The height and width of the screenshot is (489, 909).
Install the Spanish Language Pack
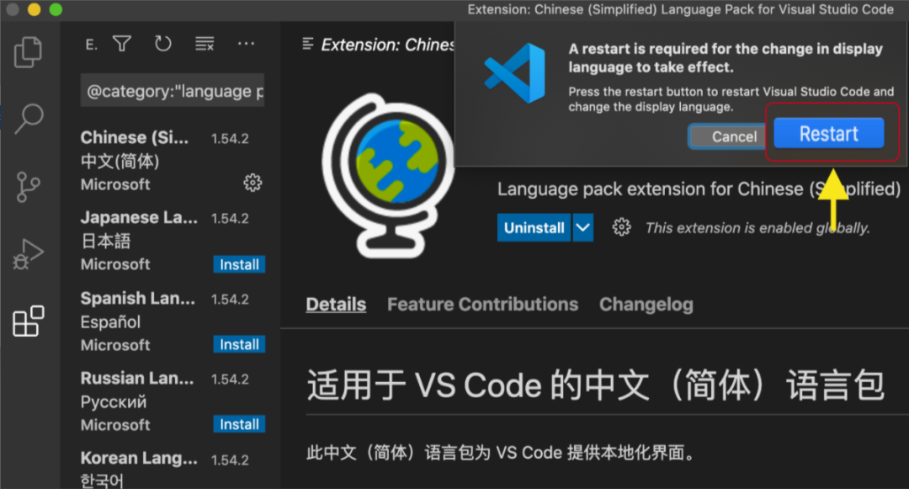pos(239,344)
